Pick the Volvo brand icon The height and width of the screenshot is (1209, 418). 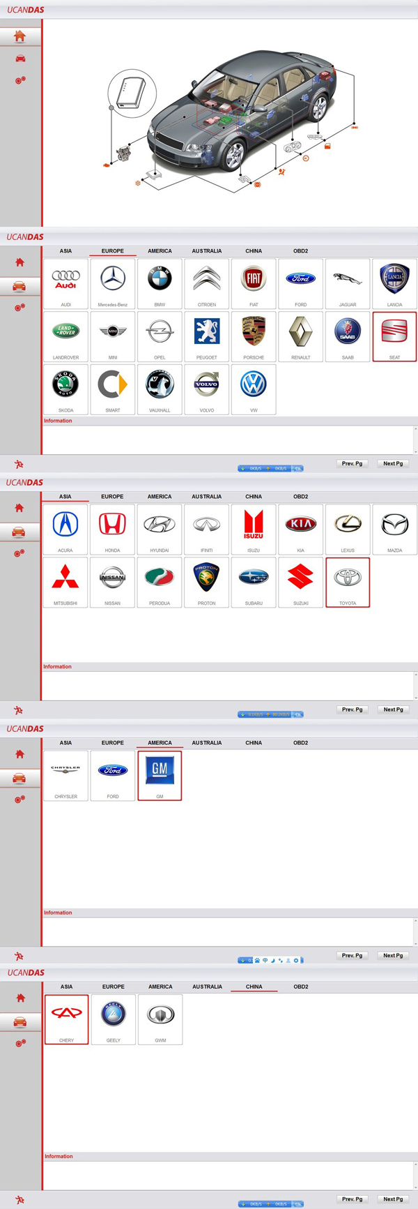[x=207, y=389]
